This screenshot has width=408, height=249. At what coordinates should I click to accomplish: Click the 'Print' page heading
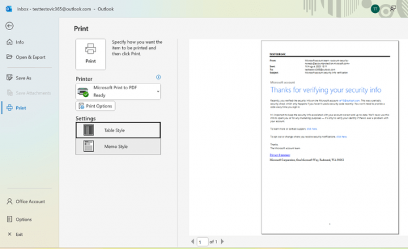tap(81, 29)
